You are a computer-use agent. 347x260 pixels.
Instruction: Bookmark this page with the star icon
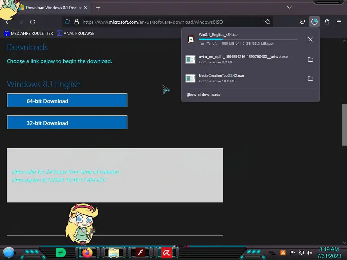click(x=268, y=22)
